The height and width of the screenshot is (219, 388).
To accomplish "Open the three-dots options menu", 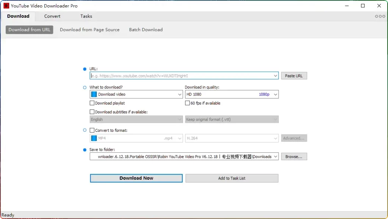I will click(380, 16).
